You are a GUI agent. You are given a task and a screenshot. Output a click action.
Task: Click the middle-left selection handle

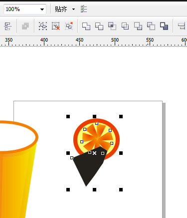coord(68,153)
